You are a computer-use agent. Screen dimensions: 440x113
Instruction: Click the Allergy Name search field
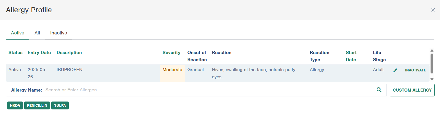tap(209, 90)
